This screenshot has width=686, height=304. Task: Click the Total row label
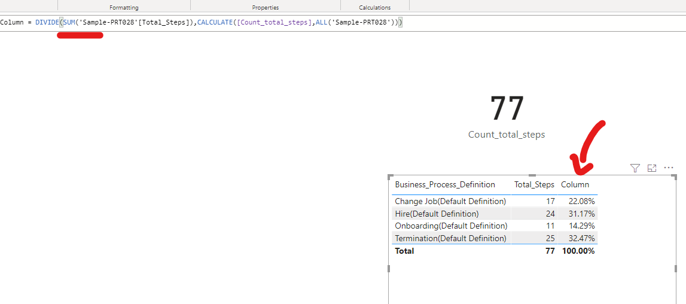[404, 251]
